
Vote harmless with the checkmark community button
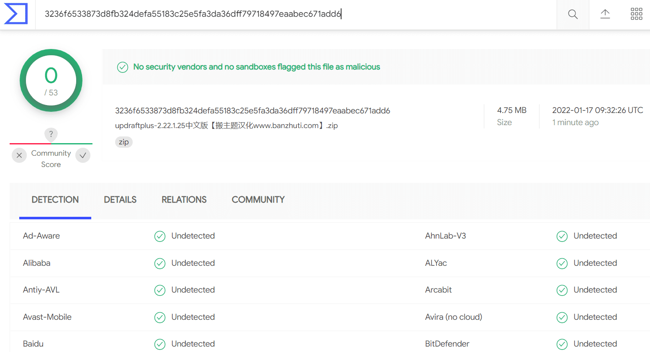click(x=83, y=155)
